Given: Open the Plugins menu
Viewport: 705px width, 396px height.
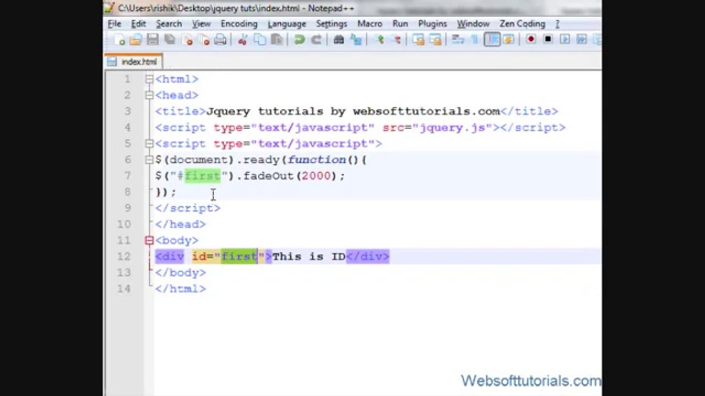Looking at the screenshot, I should tap(432, 24).
